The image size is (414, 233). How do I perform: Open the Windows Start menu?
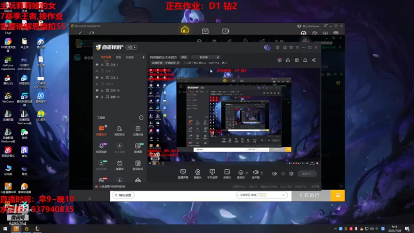(5, 229)
